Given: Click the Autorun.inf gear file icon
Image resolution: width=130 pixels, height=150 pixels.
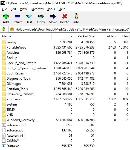Looking at the screenshot, I should (x=4, y=136).
